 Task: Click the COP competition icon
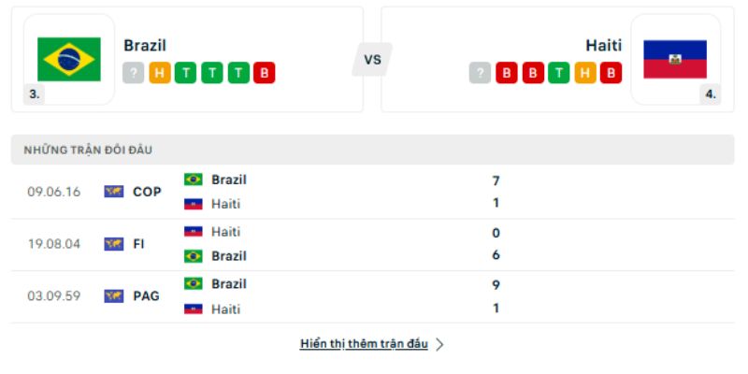pos(114,192)
